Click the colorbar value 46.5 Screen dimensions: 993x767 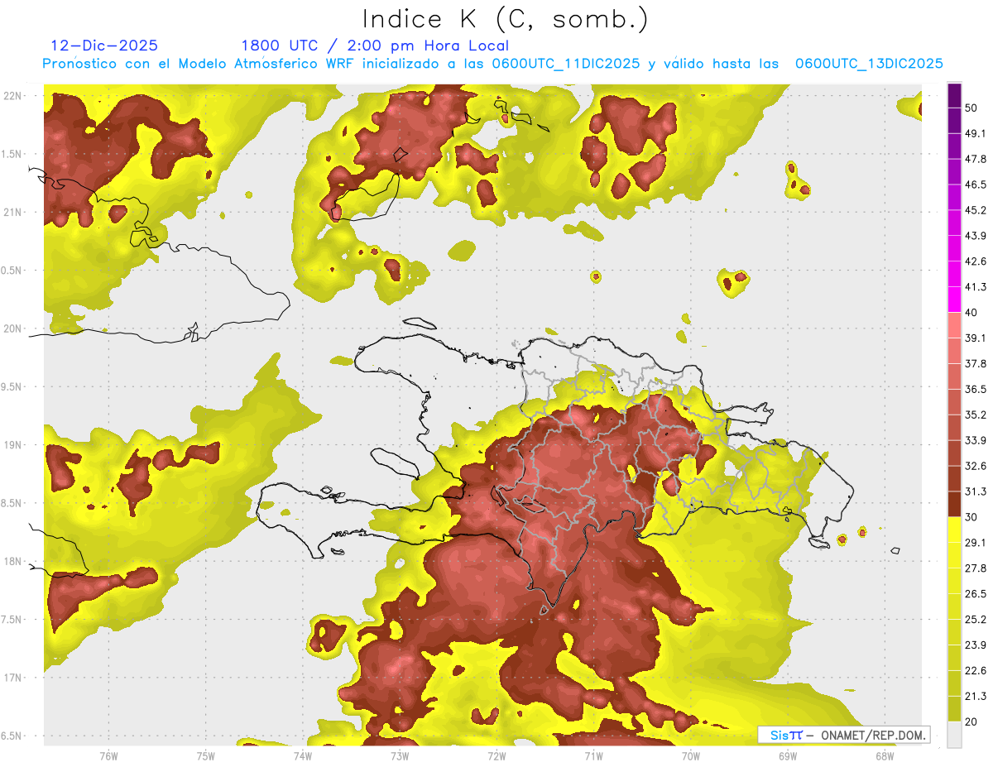tap(976, 185)
